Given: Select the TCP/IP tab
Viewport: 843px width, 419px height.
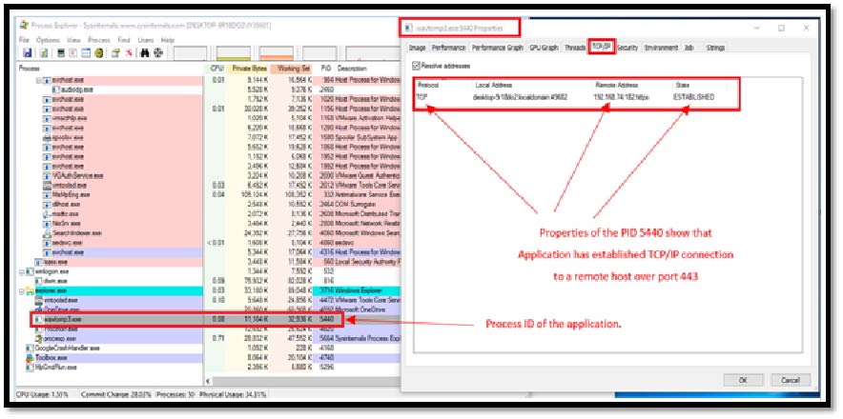Looking at the screenshot, I should (x=602, y=47).
